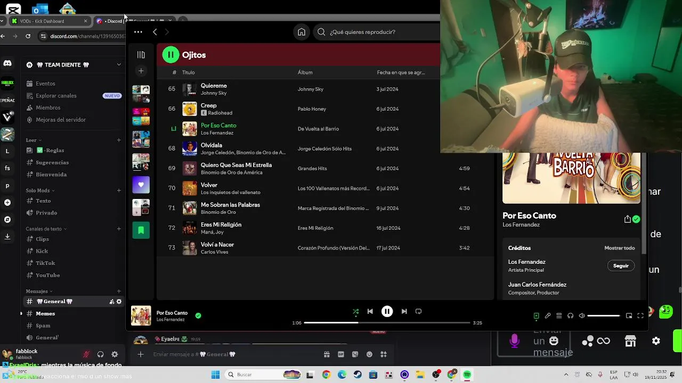Open the play queue
Screen dimensions: 682x383
pyautogui.click(x=559, y=315)
